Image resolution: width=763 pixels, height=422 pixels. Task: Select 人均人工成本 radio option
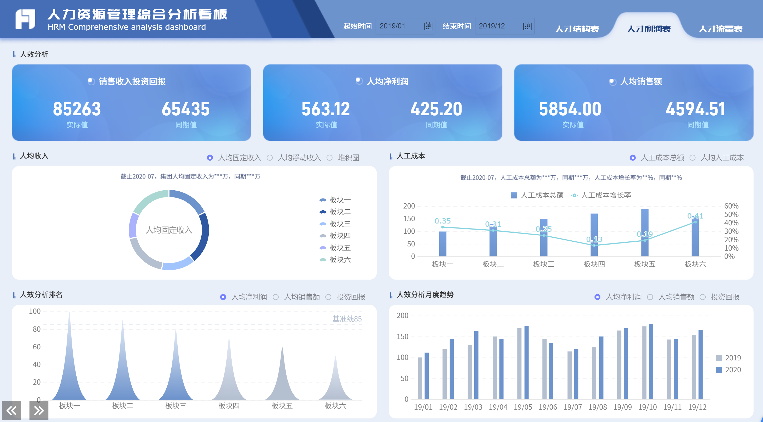point(692,158)
